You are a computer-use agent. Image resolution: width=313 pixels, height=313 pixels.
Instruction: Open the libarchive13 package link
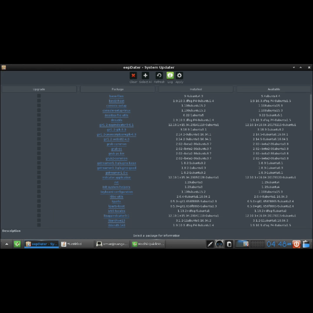[117, 220]
